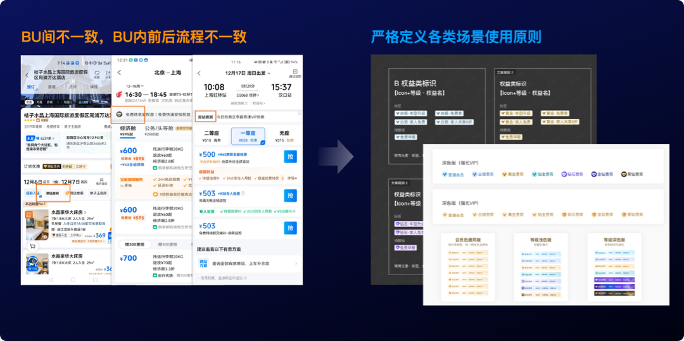Click the 黑钻贵宾 filter tag in hotel screen
This screenshot has height=341, width=684.
pos(52,193)
